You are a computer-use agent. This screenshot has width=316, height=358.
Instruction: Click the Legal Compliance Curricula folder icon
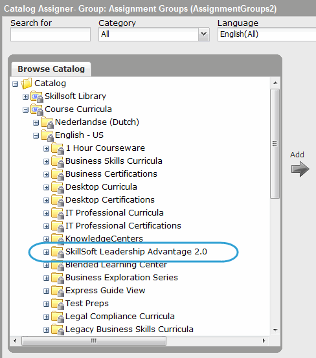coord(58,317)
